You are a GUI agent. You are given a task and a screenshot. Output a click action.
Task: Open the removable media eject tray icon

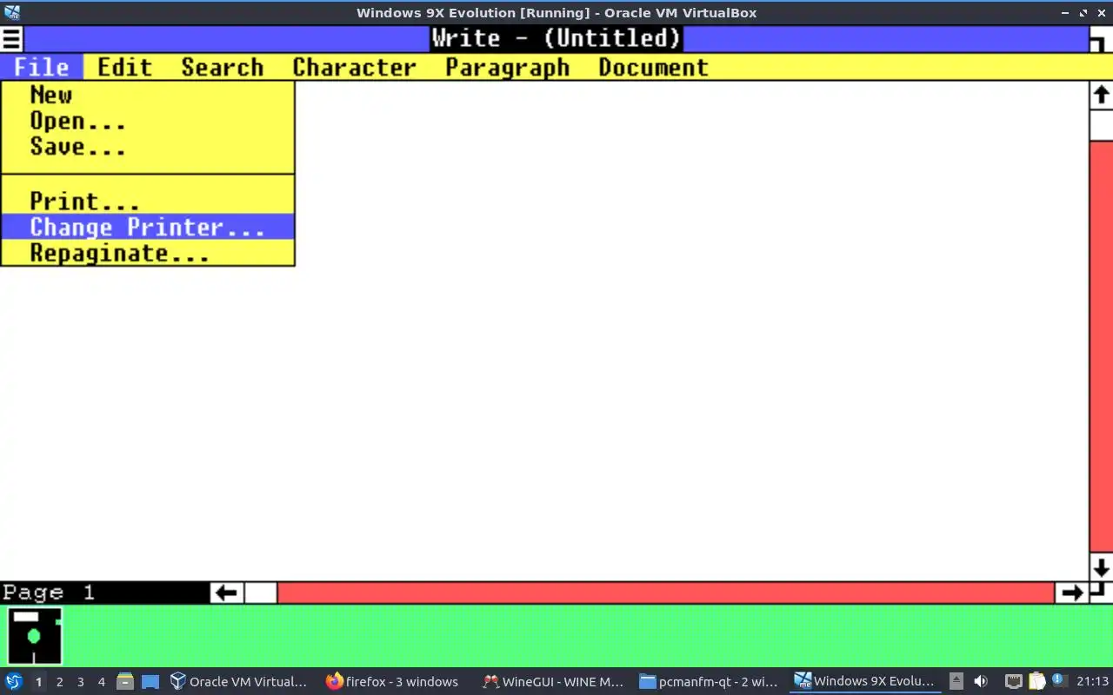956,682
